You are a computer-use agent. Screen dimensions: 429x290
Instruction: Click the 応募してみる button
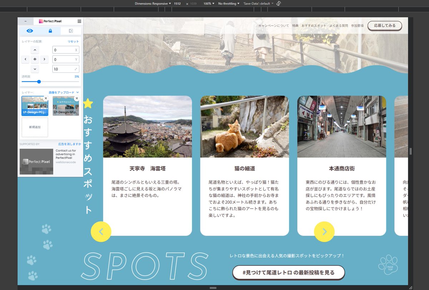385,26
